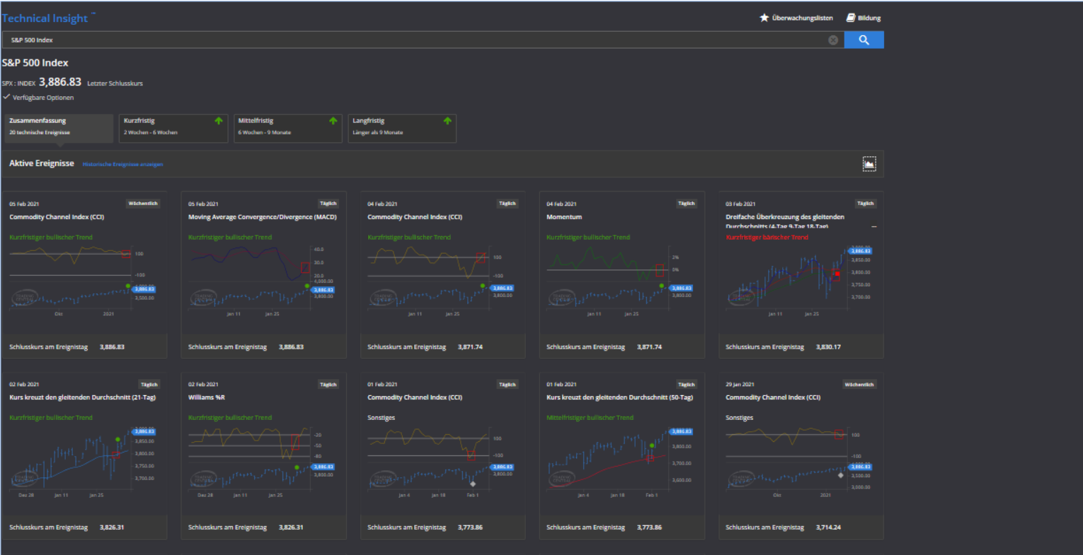
Task: Switch to the Kurzfristig tab
Action: pyautogui.click(x=173, y=128)
